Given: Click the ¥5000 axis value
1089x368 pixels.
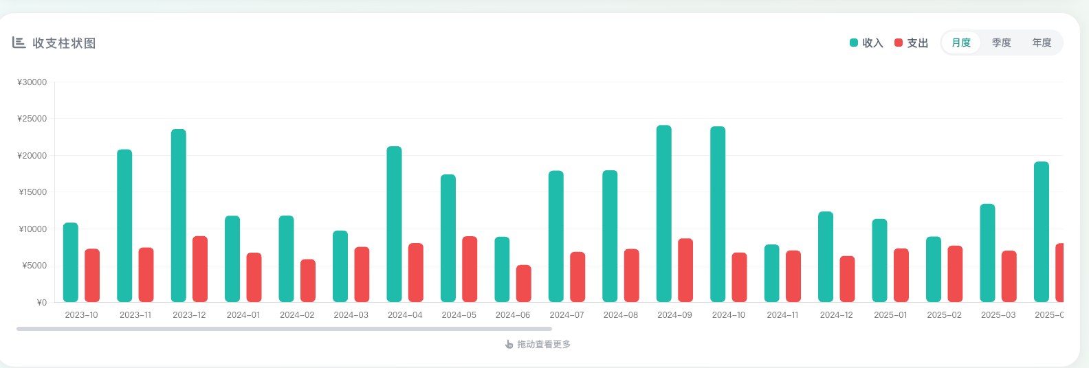Looking at the screenshot, I should 35,266.
